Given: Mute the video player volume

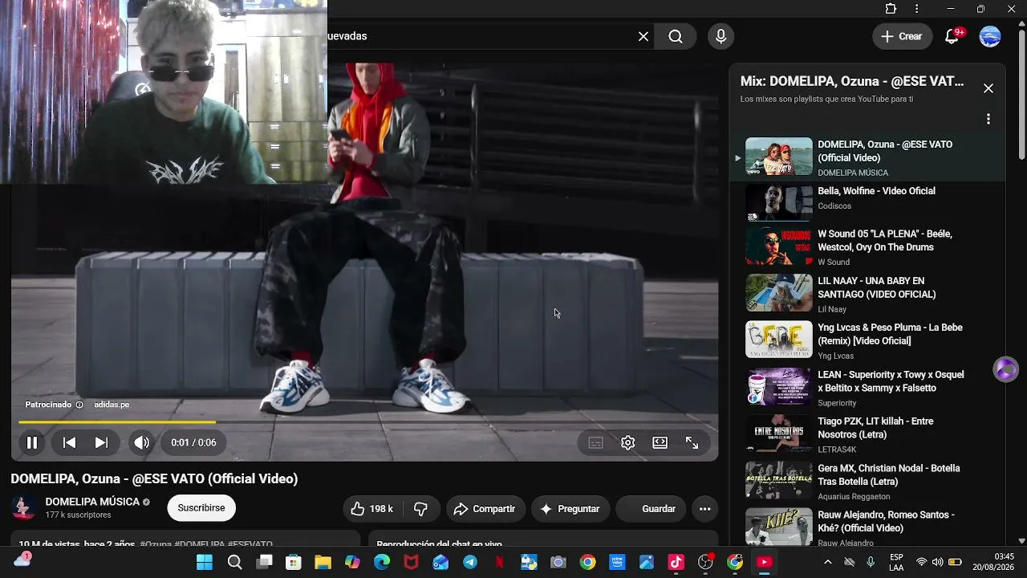Looking at the screenshot, I should coord(141,442).
